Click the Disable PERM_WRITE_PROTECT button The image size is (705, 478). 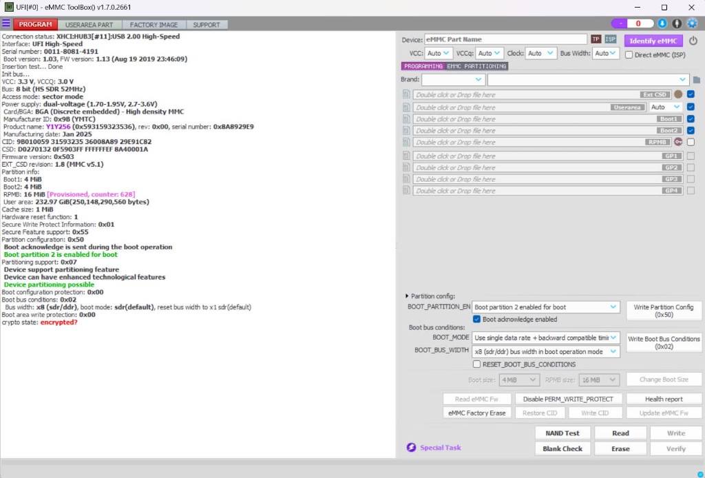[568, 399]
